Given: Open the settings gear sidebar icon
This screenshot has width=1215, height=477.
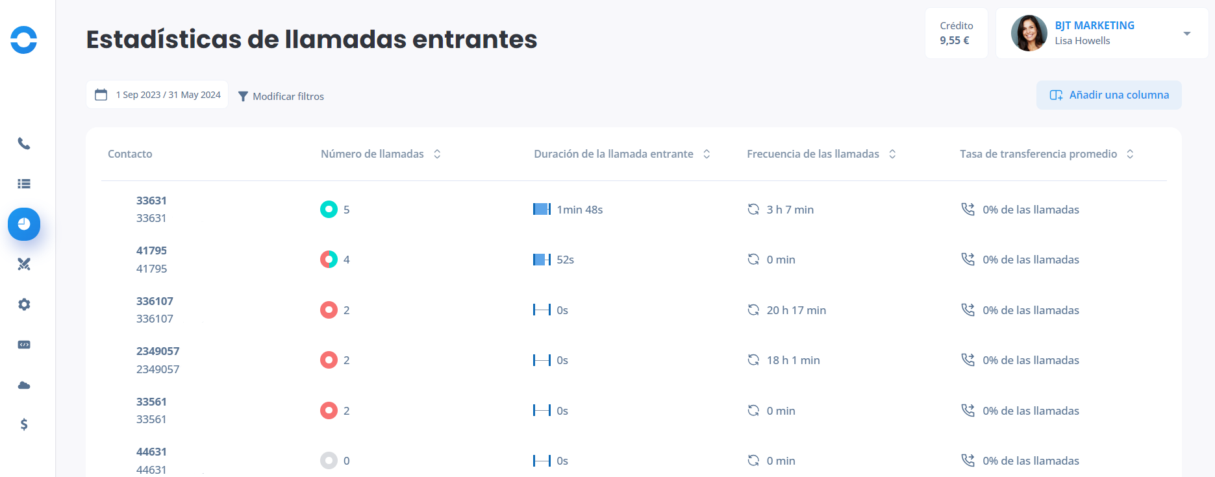Looking at the screenshot, I should 24,304.
